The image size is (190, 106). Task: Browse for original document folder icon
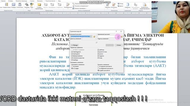pyautogui.click(x=94, y=37)
